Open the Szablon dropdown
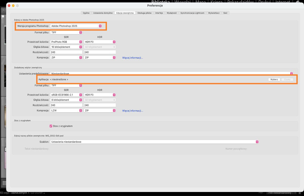The image size is (304, 196). point(154,142)
